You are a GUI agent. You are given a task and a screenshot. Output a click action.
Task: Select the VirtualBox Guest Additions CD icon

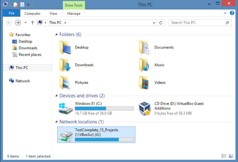145,109
